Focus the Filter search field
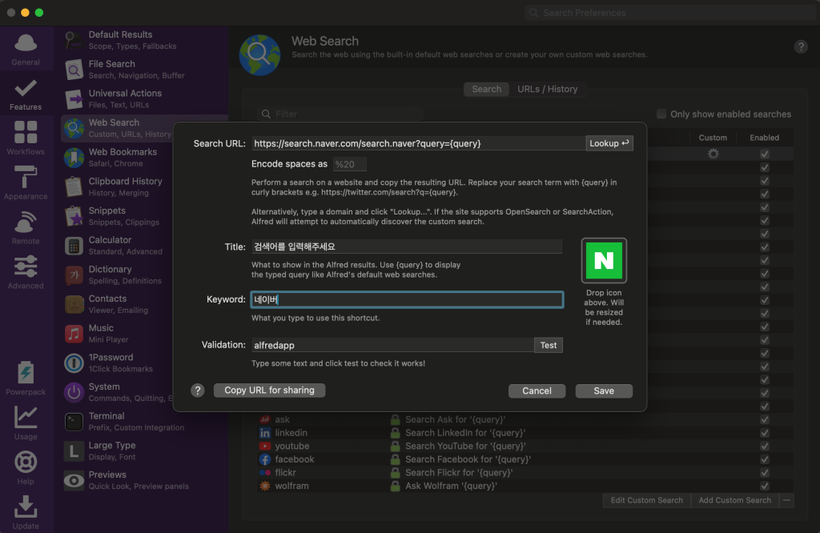The image size is (820, 533). click(340, 114)
